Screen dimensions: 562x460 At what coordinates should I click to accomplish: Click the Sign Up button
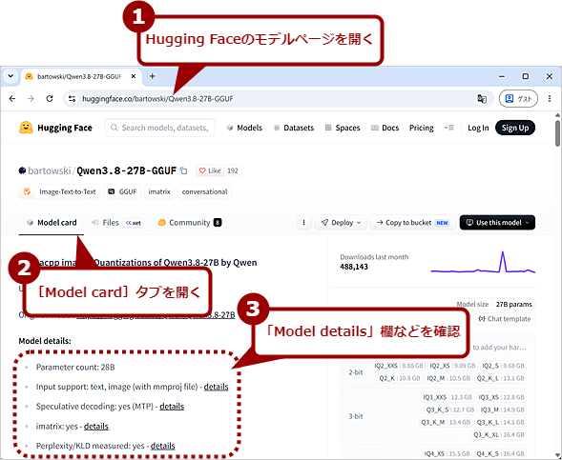tap(515, 128)
